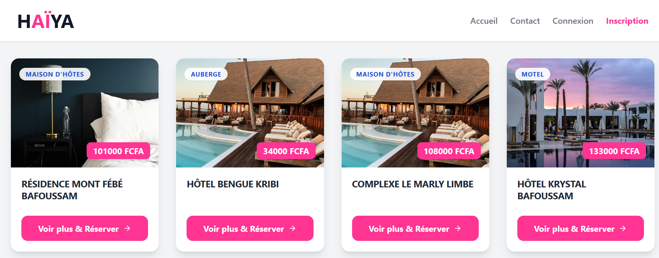The height and width of the screenshot is (258, 659).
Task: Open the Accueil nav link
Action: (x=484, y=21)
